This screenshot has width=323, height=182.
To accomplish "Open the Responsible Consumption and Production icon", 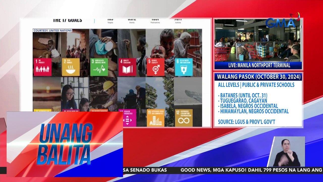I will click(x=184, y=118).
